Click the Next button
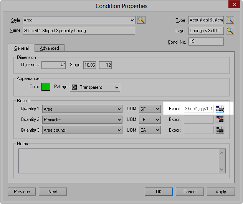Image resolution: width=243 pixels, height=204 pixels. click(53, 192)
